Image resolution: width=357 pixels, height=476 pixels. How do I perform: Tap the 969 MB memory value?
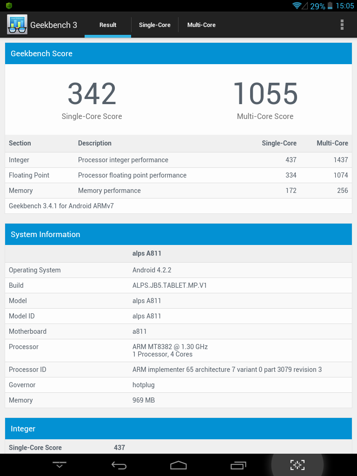144,400
